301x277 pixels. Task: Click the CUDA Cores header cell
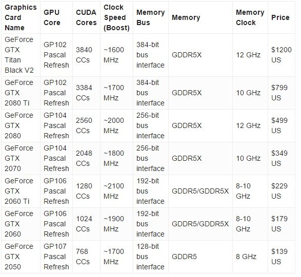click(x=86, y=17)
